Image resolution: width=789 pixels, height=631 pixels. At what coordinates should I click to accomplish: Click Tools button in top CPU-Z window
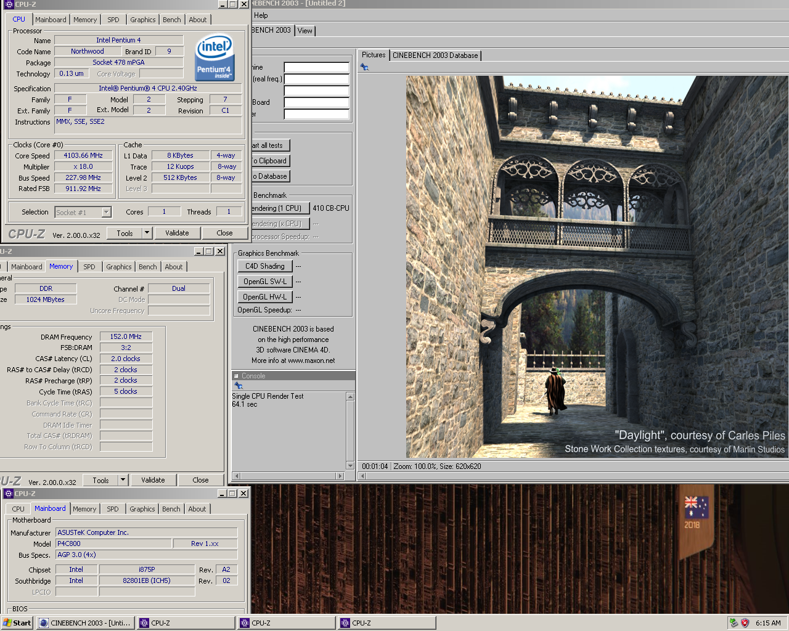coord(125,233)
